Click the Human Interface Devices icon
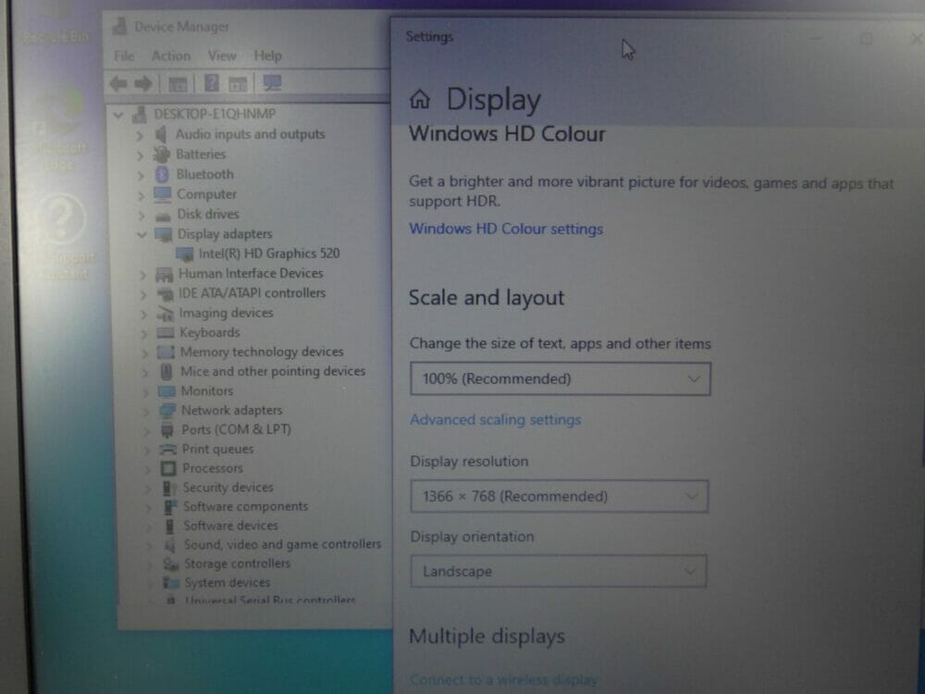925x694 pixels. point(164,274)
